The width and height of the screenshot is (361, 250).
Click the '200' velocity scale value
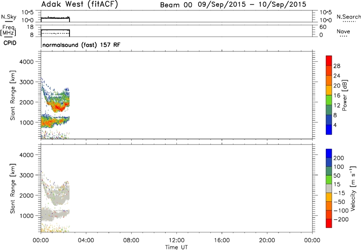coord(339,158)
